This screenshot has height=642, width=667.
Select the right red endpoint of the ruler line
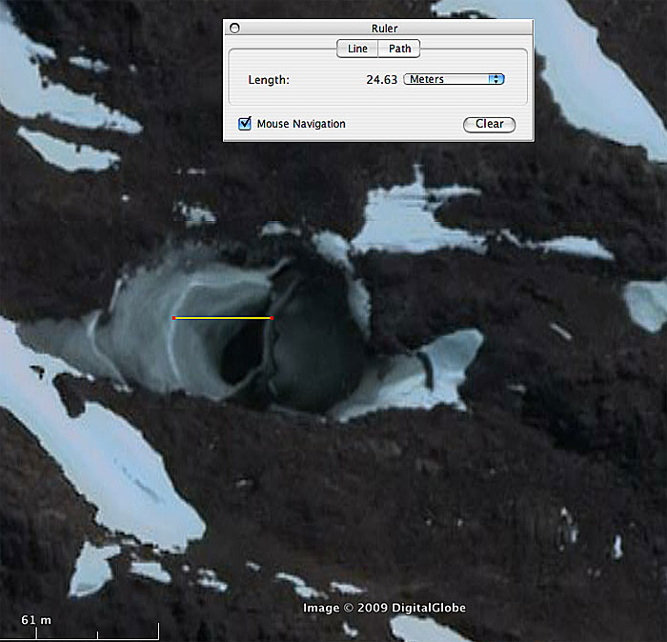(x=273, y=317)
